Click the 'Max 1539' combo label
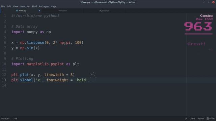The height and width of the screenshot is (121, 216). (x=205, y=19)
